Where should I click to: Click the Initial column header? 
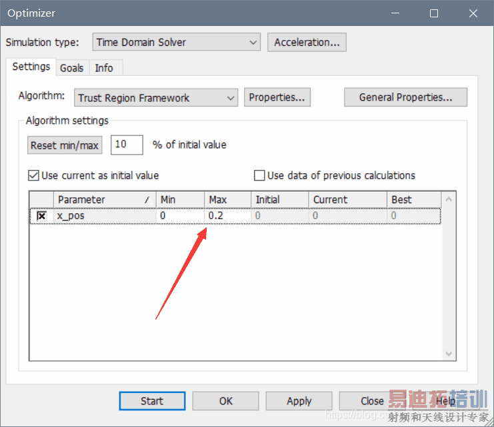[x=280, y=200]
